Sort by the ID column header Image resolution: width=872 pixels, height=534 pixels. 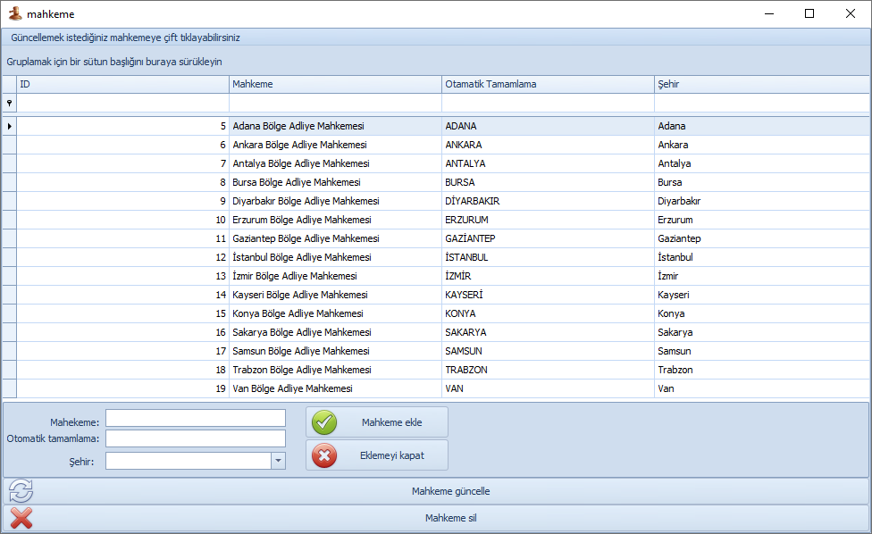tap(122, 84)
